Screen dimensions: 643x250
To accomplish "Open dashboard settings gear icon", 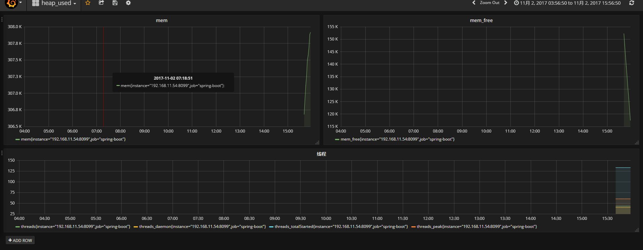I will [128, 3].
